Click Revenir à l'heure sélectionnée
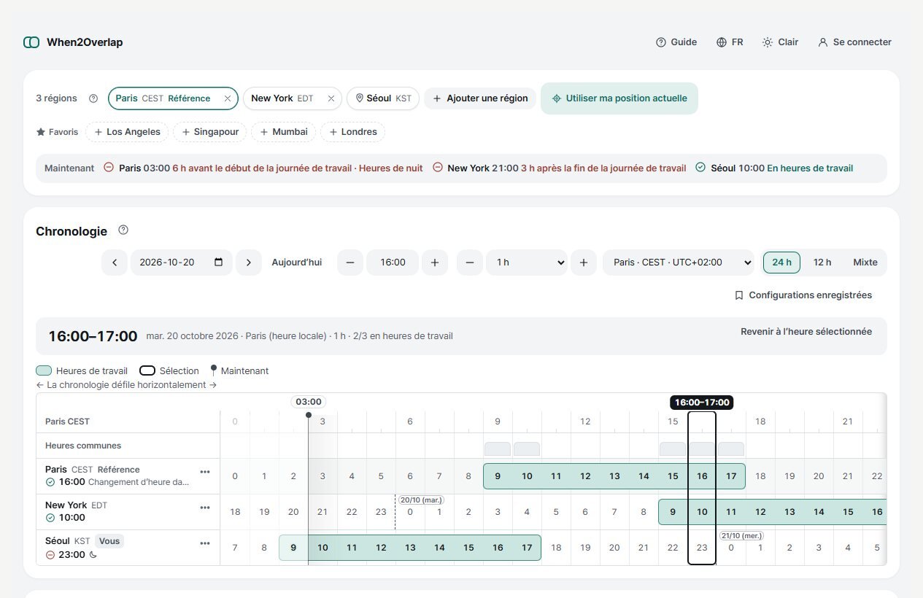Screen dimensions: 923x598 tap(806, 332)
